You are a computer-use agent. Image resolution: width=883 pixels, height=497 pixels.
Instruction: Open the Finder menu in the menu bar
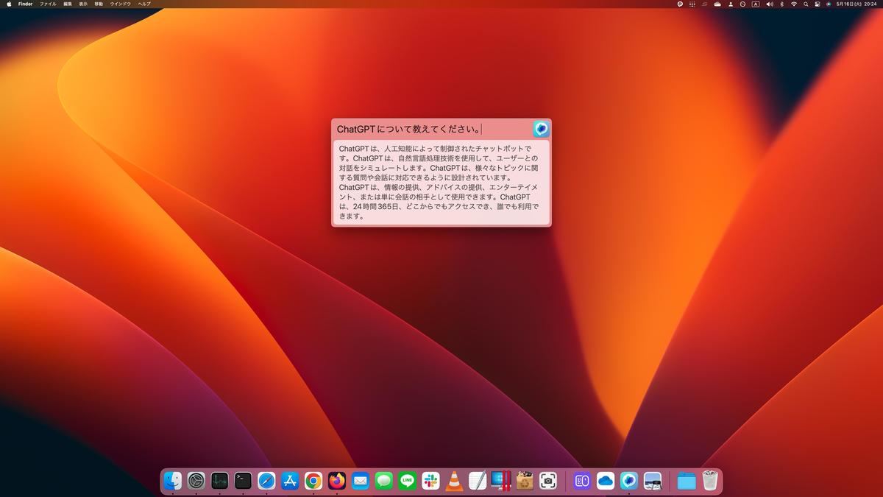(25, 4)
